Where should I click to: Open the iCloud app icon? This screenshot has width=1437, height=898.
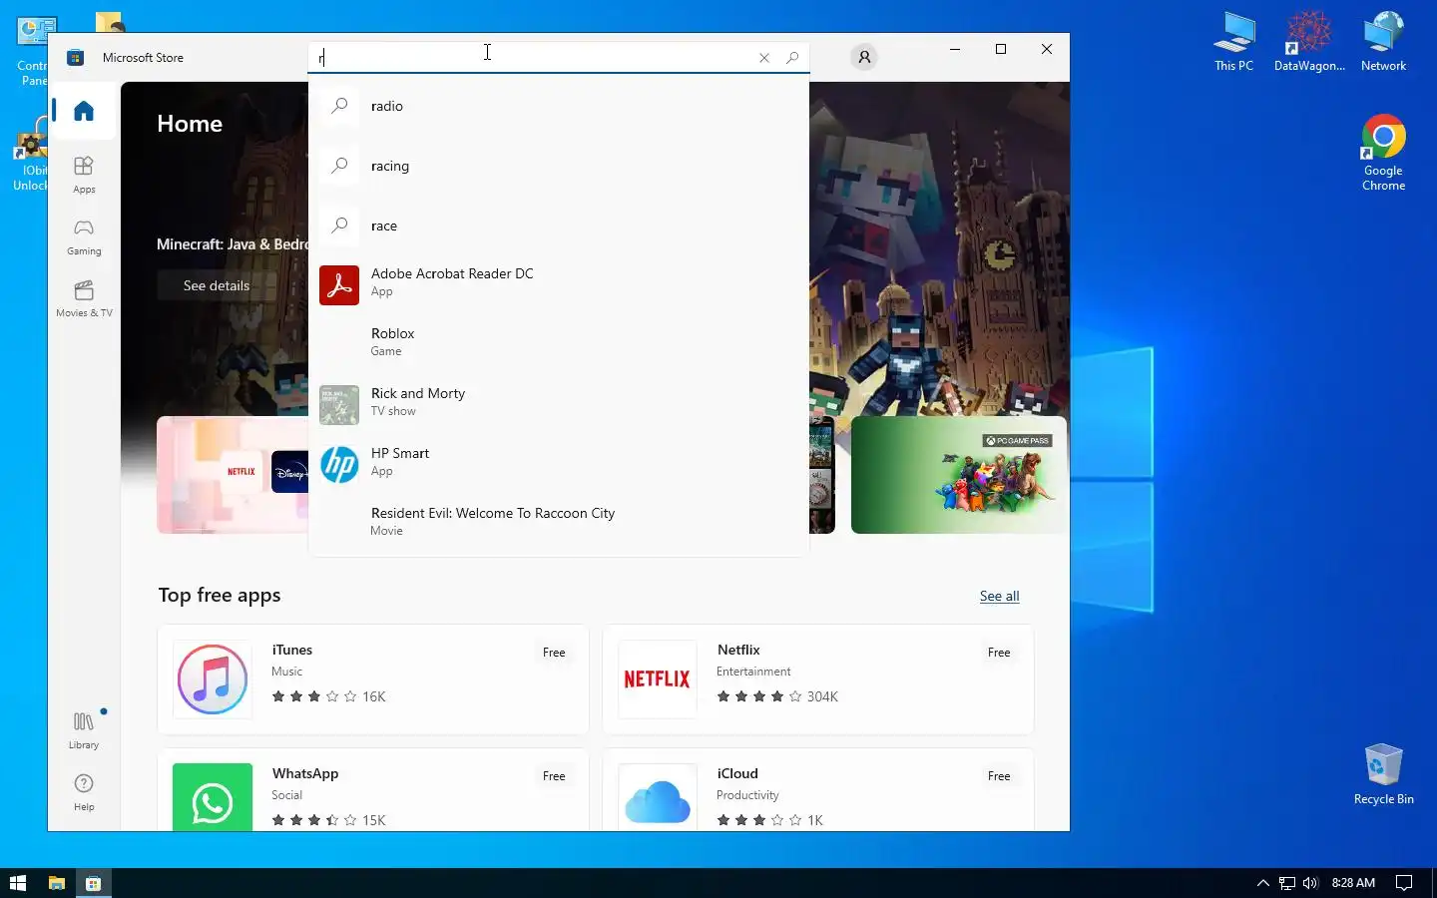pos(657,797)
